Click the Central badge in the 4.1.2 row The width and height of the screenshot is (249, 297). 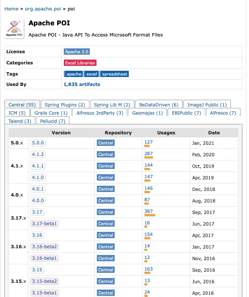106,154
